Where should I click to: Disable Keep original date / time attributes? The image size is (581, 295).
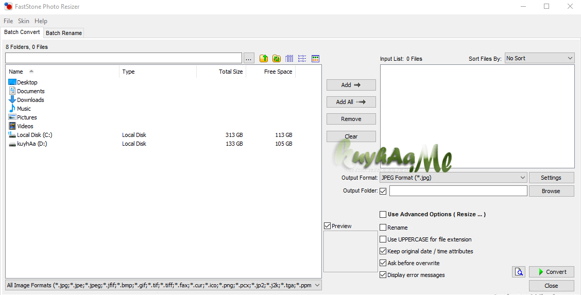(x=383, y=251)
